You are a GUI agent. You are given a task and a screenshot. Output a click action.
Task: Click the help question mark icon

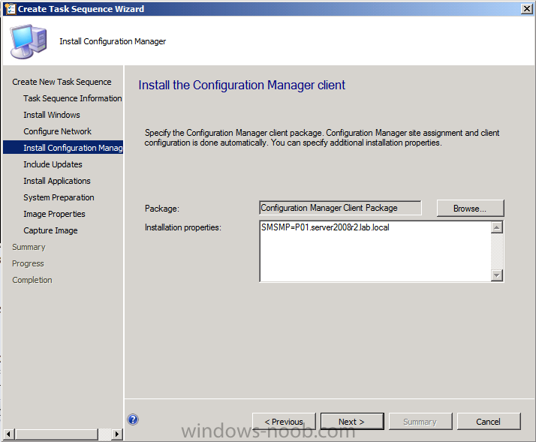[133, 419]
